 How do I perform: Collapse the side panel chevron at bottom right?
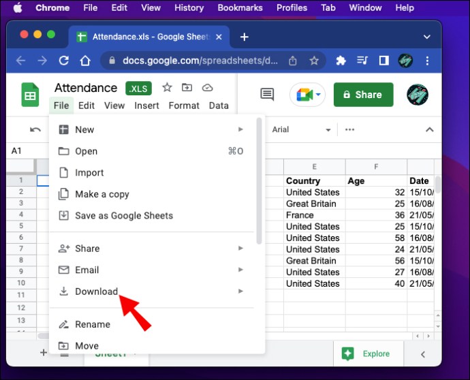[x=422, y=355]
